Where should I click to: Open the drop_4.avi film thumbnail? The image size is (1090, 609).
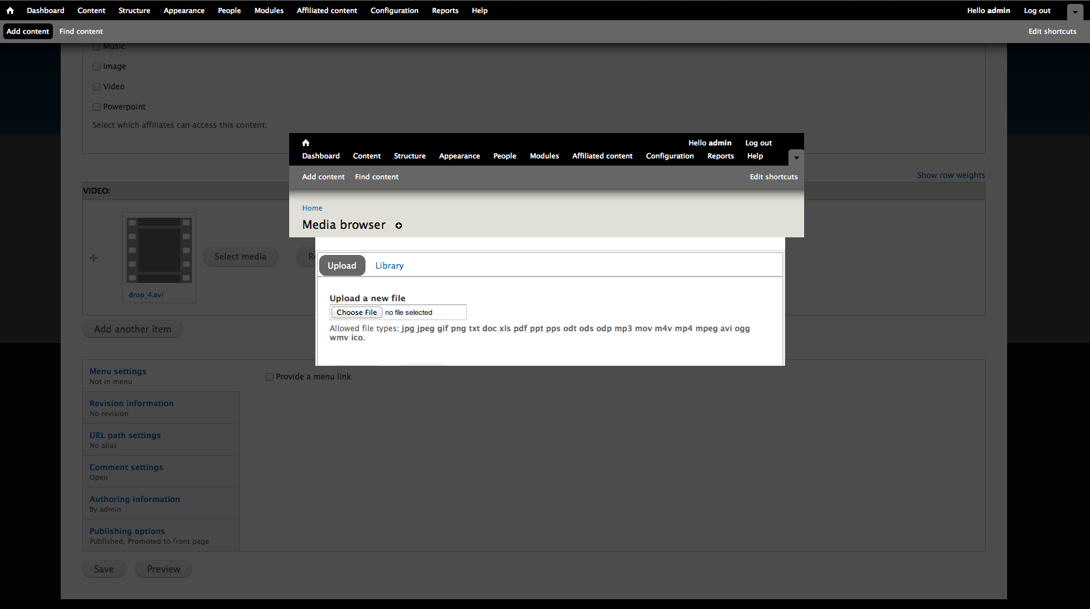click(159, 250)
